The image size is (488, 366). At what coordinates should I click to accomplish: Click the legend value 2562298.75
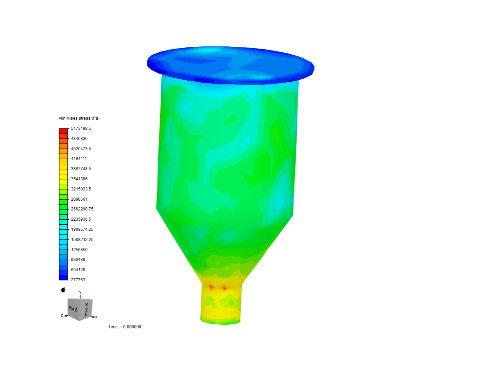pos(82,209)
